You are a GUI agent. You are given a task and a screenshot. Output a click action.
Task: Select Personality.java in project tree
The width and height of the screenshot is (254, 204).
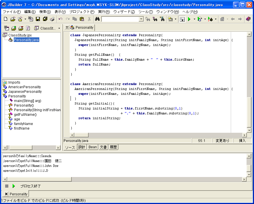click(26, 40)
